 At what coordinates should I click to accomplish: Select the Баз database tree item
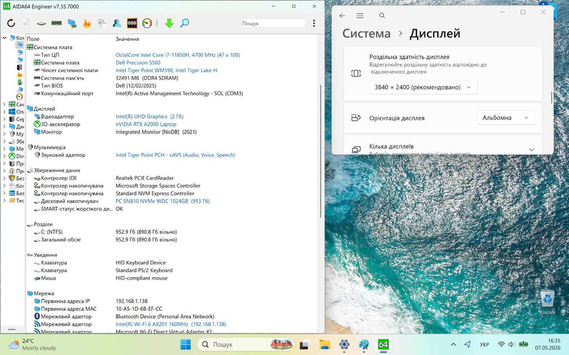pos(17,193)
